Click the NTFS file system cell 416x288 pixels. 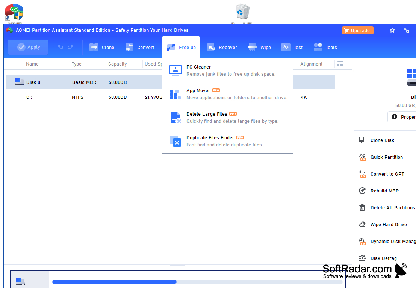(x=77, y=97)
